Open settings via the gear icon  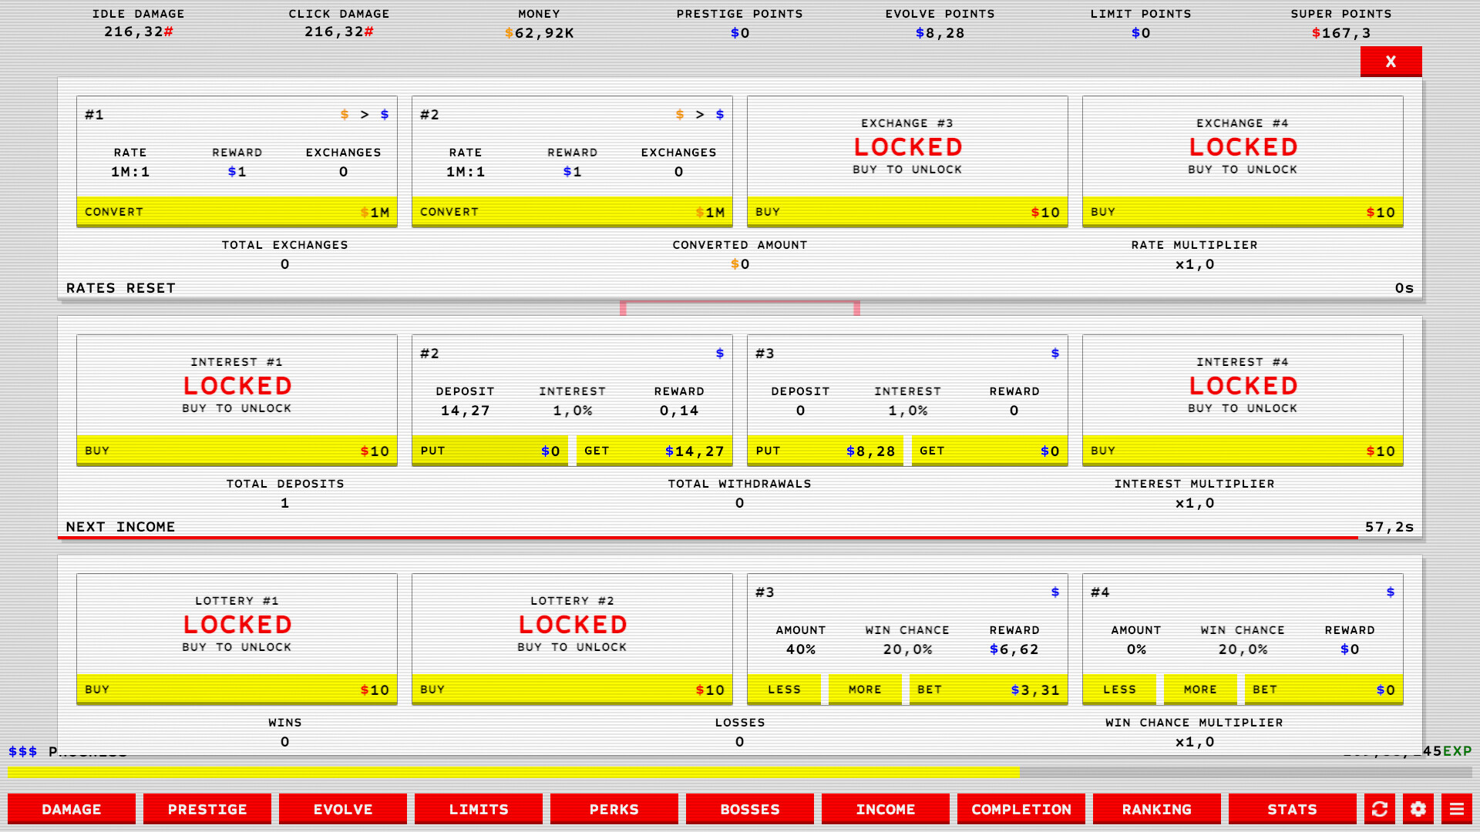click(x=1418, y=809)
